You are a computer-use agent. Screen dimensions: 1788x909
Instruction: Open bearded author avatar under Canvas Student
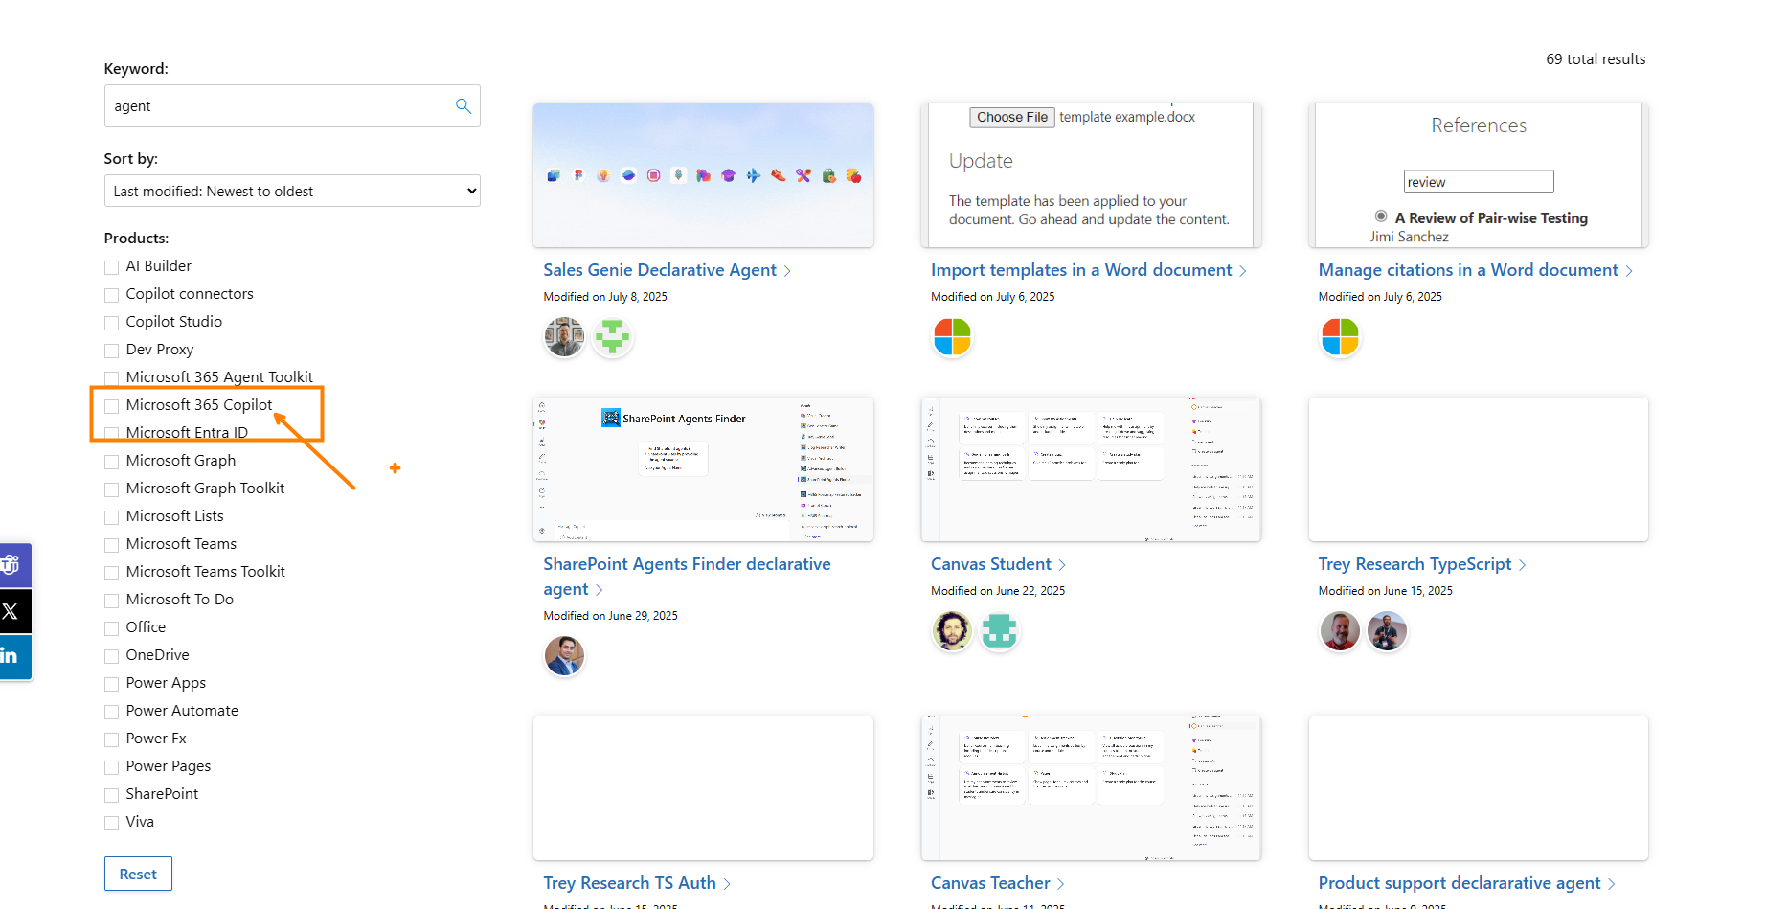tap(952, 631)
